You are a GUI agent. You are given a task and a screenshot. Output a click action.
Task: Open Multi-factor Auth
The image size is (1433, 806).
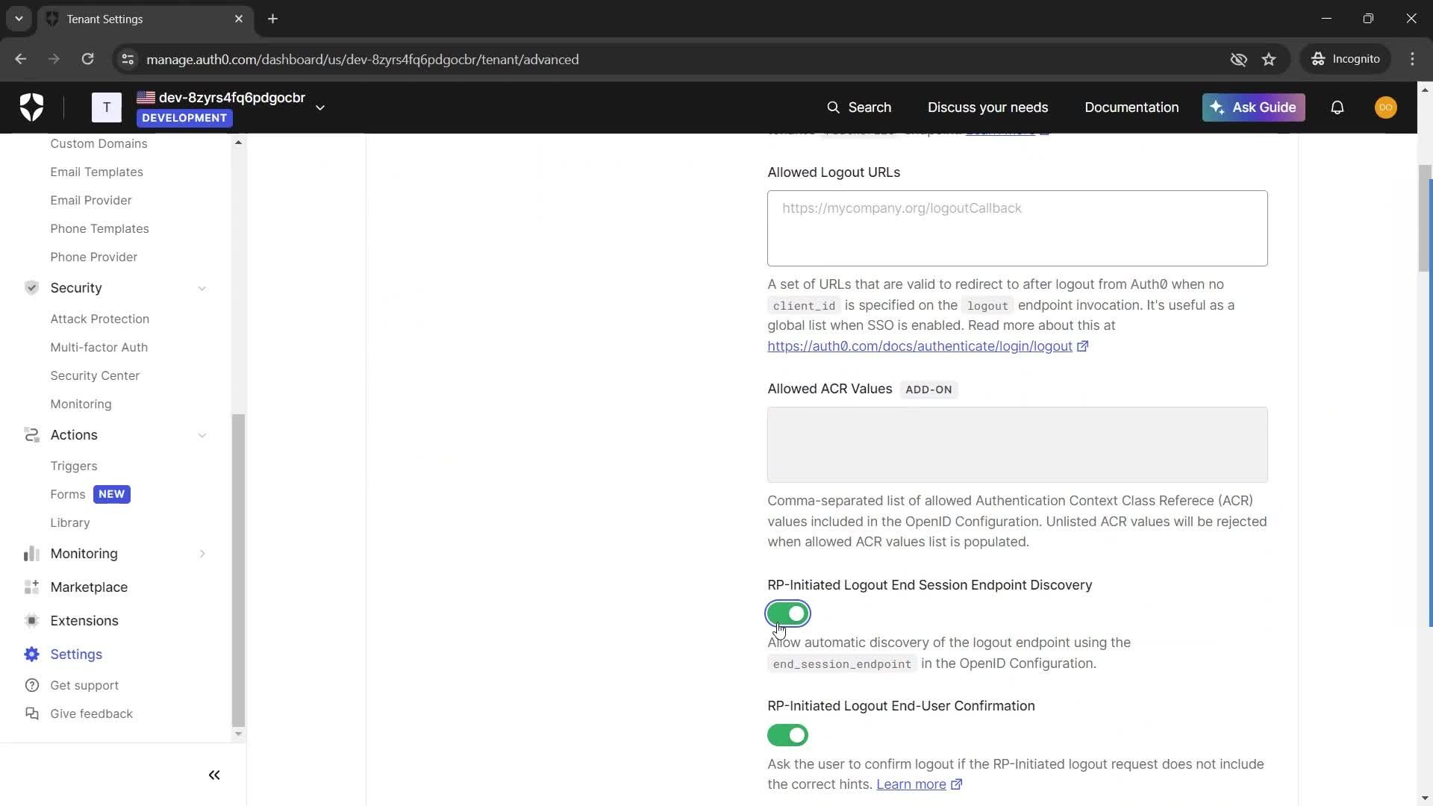click(x=99, y=347)
